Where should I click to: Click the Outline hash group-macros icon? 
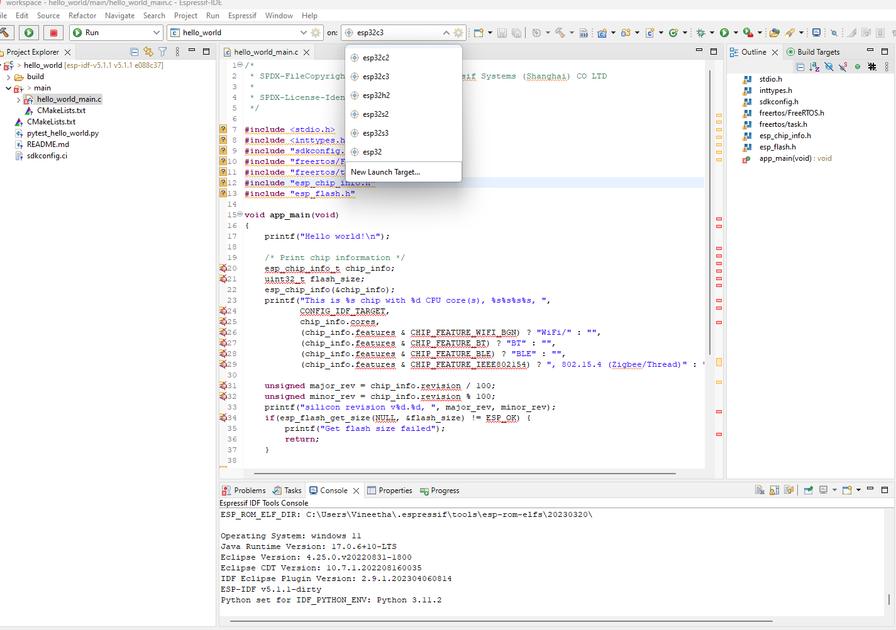point(872,67)
